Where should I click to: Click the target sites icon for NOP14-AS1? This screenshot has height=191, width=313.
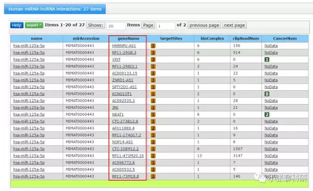(153, 142)
